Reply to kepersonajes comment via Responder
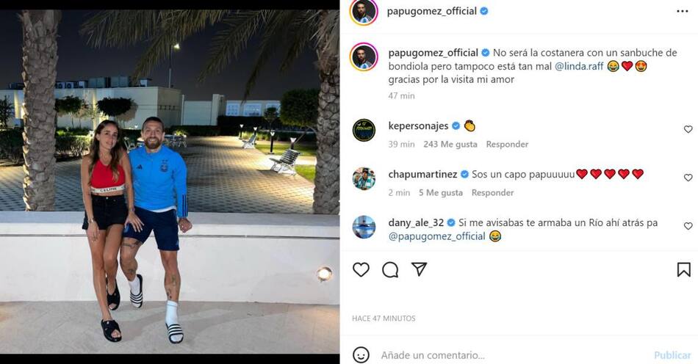The height and width of the screenshot is (364, 698). pyautogui.click(x=507, y=144)
